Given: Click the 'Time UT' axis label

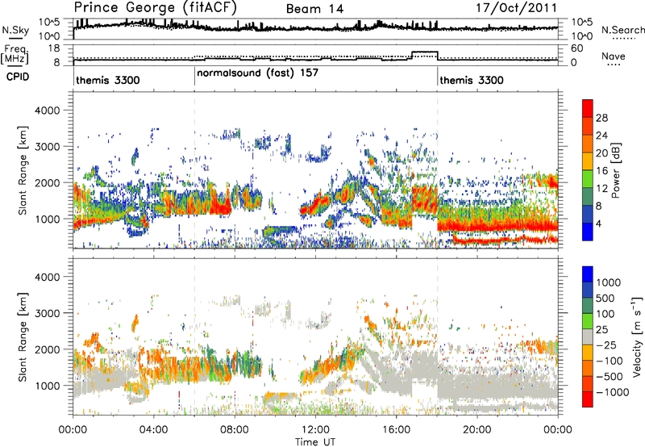Looking at the screenshot, I should click(x=315, y=441).
